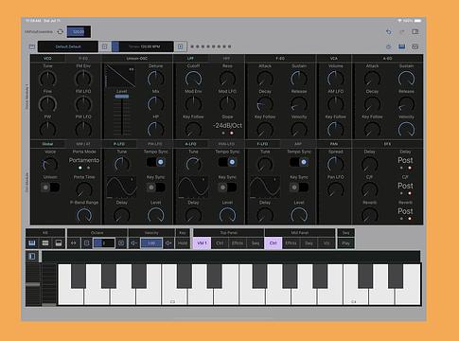This screenshot has width=459, height=341.
Task: Decrease the octave with the minus button
Action: (x=86, y=243)
